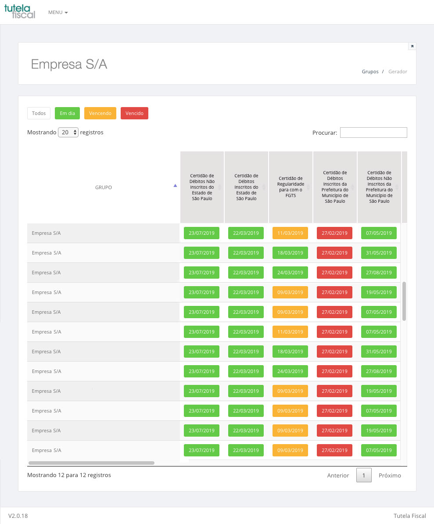Click the expand panel arrow icon
Image resolution: width=434 pixels, height=524 pixels.
coord(412,46)
